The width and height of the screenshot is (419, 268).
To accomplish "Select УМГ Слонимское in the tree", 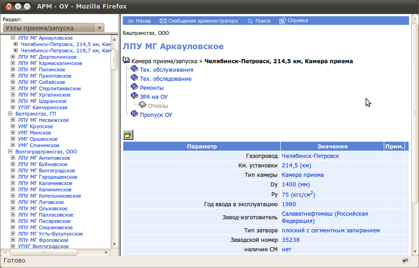I will coord(38,145).
